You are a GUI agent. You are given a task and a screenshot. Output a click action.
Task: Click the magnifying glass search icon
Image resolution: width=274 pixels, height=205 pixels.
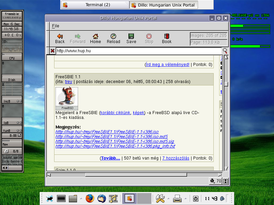(225, 51)
